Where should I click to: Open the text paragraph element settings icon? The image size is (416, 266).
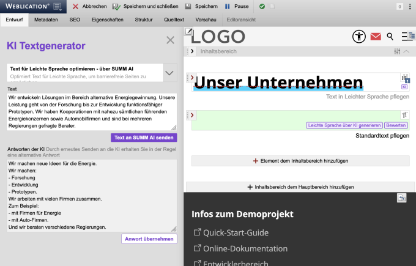pos(404,115)
